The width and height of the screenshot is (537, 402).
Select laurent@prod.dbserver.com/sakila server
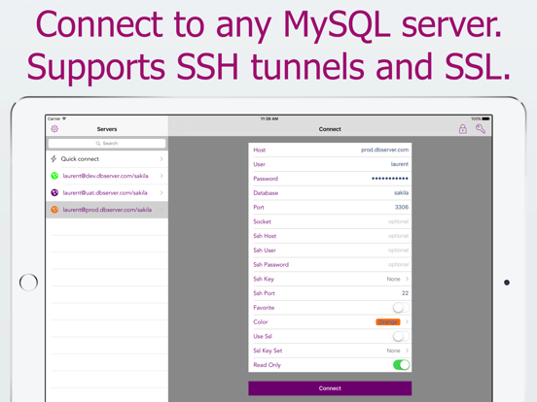107,210
